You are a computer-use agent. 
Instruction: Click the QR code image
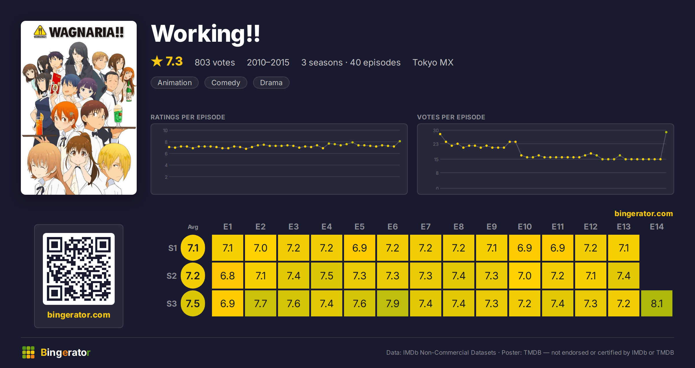(x=79, y=269)
